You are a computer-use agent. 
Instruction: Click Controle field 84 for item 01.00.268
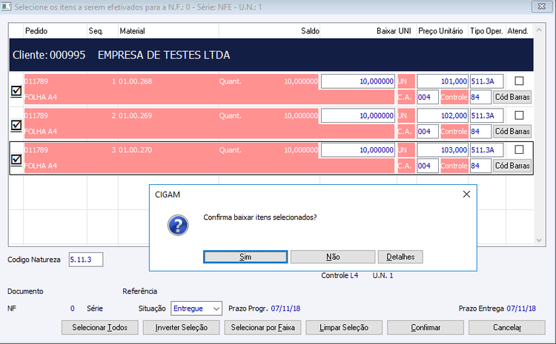[480, 97]
